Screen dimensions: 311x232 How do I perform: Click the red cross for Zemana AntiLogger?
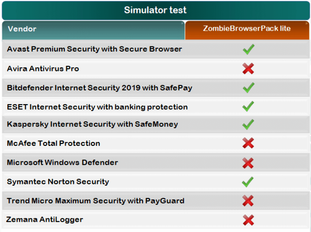coord(248,220)
